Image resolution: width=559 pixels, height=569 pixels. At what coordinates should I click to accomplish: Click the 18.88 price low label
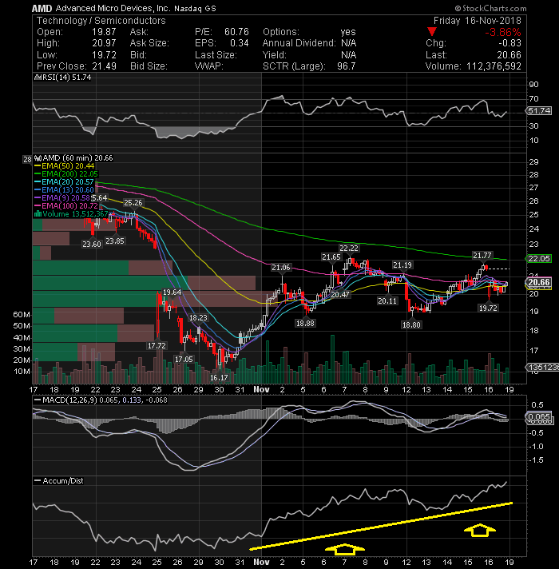305,324
